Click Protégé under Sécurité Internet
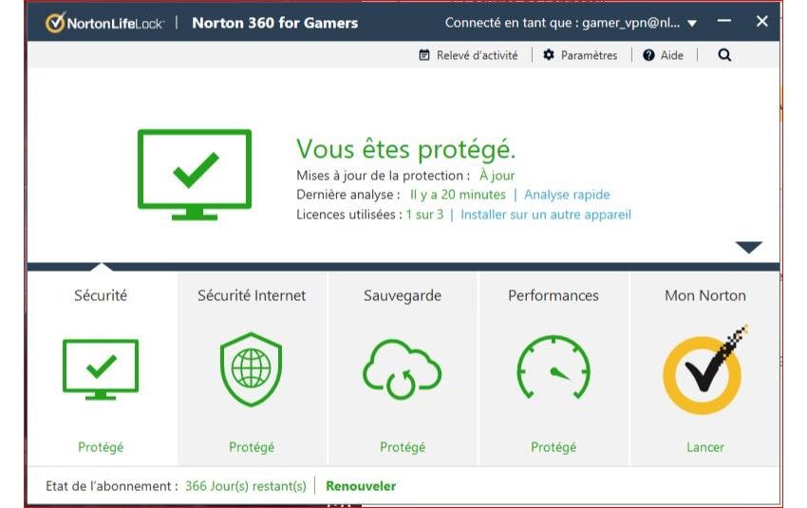Screen dimensions: 807x508 (x=252, y=447)
